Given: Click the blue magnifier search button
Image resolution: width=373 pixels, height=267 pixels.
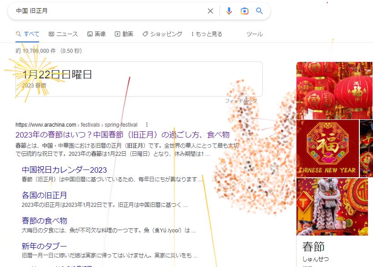Looking at the screenshot, I should 259,11.
